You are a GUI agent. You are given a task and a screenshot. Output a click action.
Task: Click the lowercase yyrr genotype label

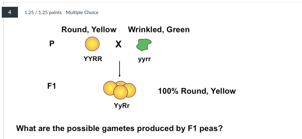tap(144, 59)
